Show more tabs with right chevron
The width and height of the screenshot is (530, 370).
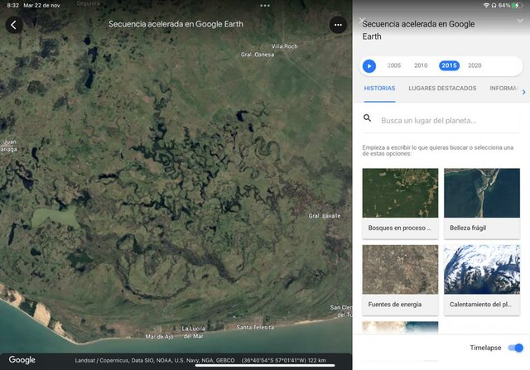tap(524, 92)
